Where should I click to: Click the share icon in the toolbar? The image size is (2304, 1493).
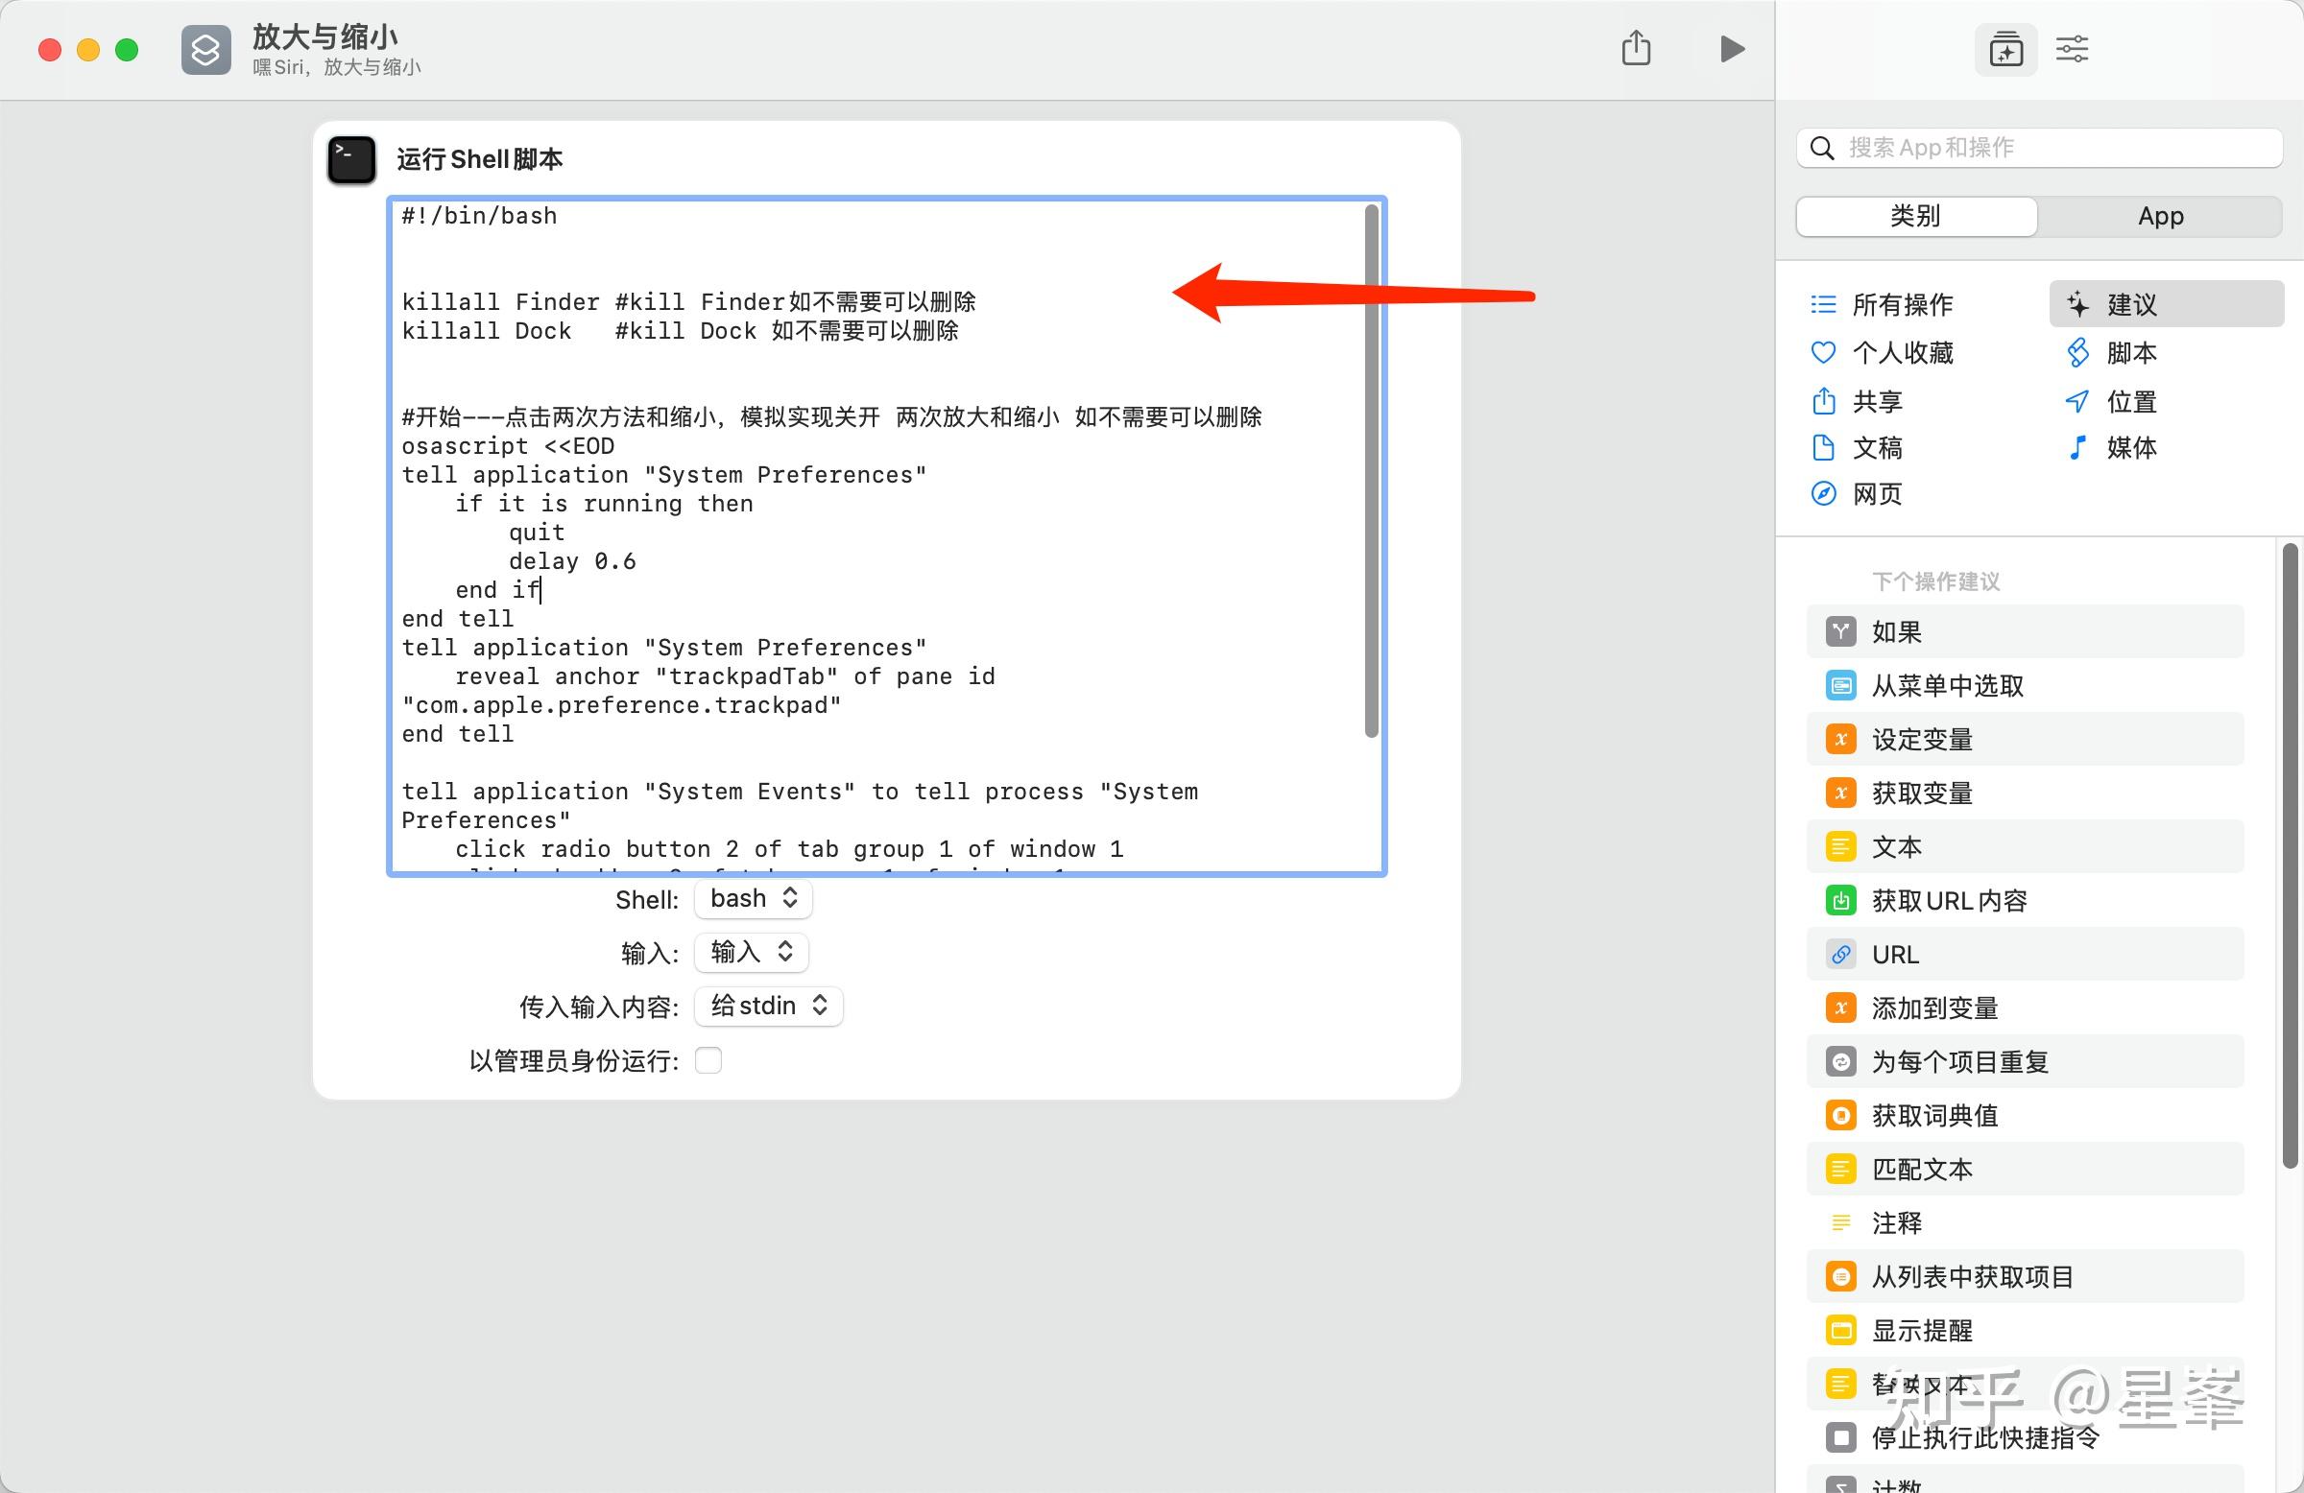(x=1636, y=48)
